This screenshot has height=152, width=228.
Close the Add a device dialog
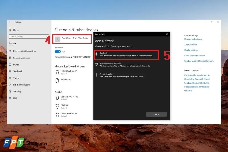[x=167, y=34]
